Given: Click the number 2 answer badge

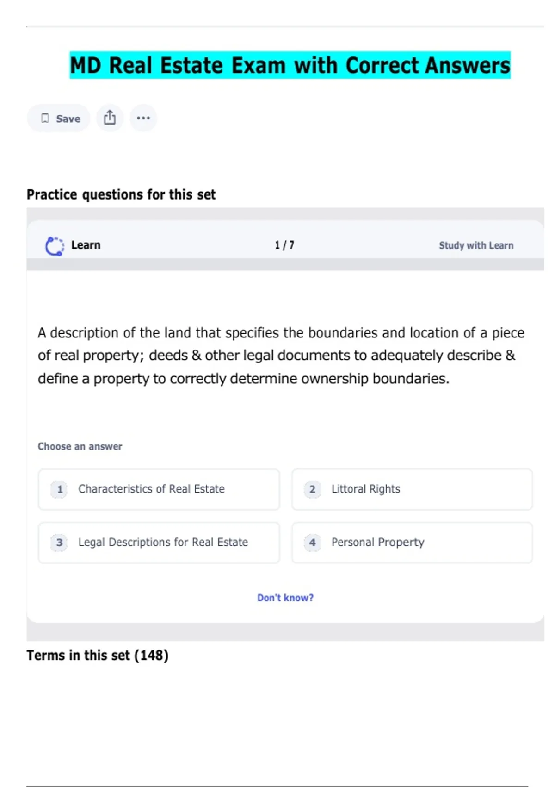Looking at the screenshot, I should click(x=313, y=489).
